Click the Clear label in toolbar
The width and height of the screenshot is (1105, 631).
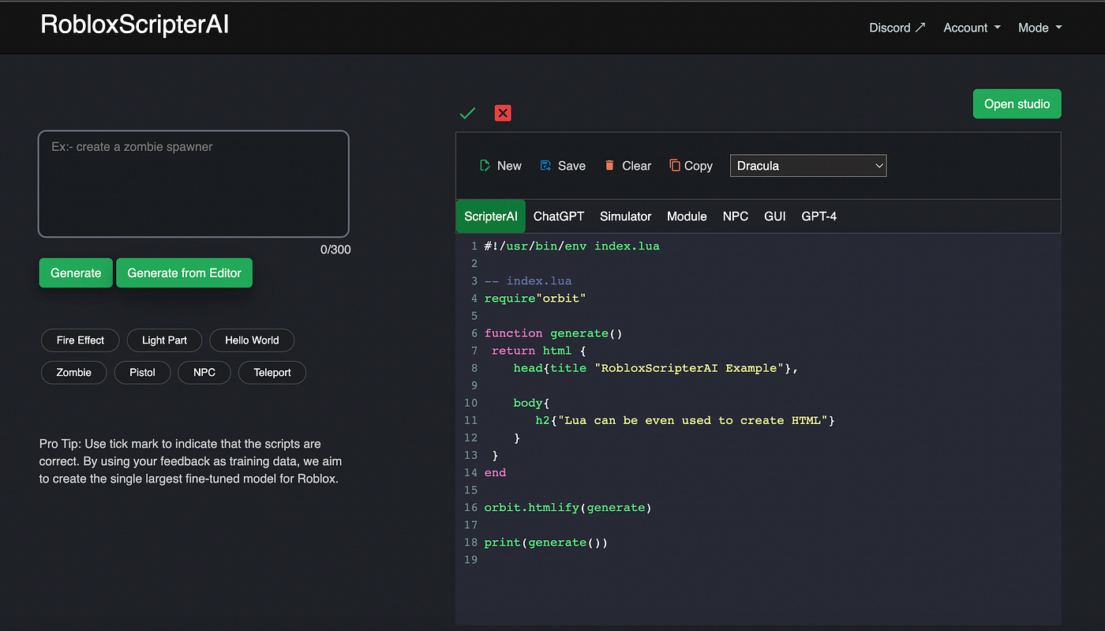(636, 166)
